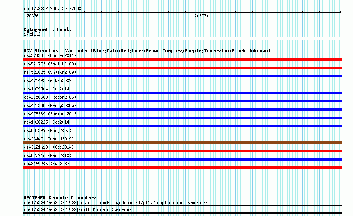The height and width of the screenshot is (216, 353).
Task: Click the 20377k ruler label
Action: [201, 16]
